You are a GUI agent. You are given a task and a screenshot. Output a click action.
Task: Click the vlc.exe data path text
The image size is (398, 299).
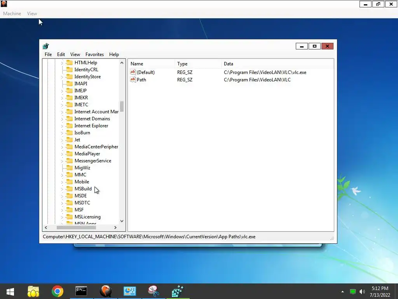[x=265, y=72]
